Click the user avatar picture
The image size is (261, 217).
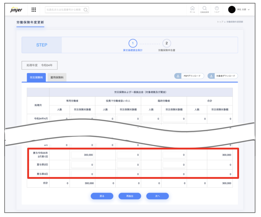(x=232, y=10)
